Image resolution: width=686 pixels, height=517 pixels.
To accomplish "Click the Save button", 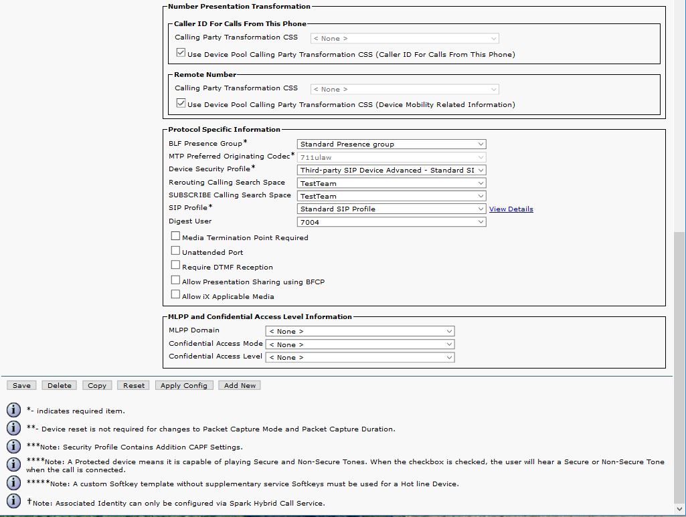I will click(x=21, y=385).
